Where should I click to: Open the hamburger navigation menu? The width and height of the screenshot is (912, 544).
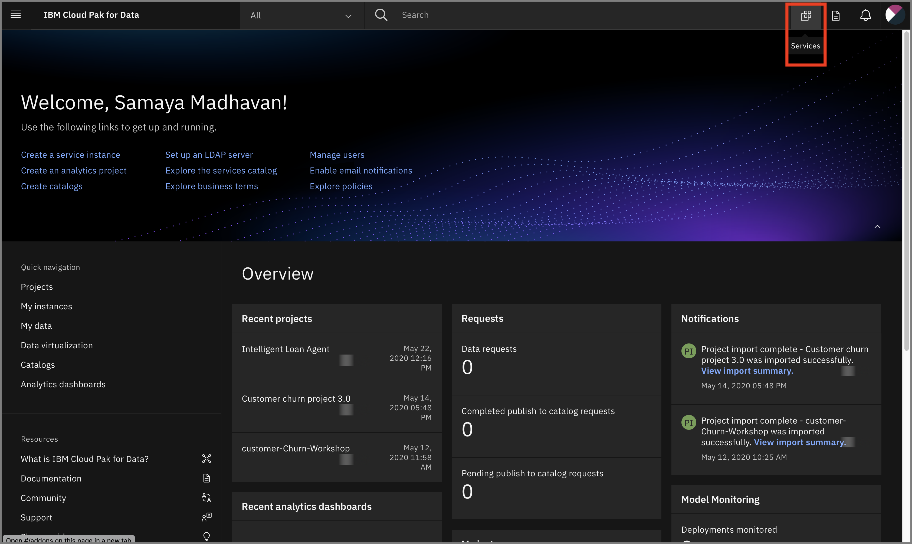pos(16,14)
